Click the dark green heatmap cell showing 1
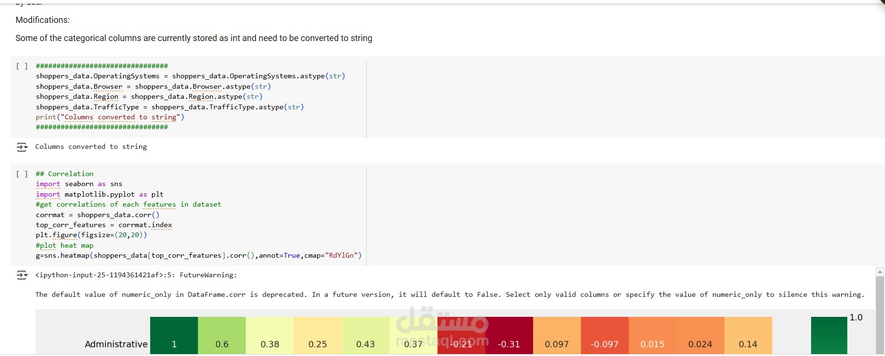885x356 pixels. point(174,336)
